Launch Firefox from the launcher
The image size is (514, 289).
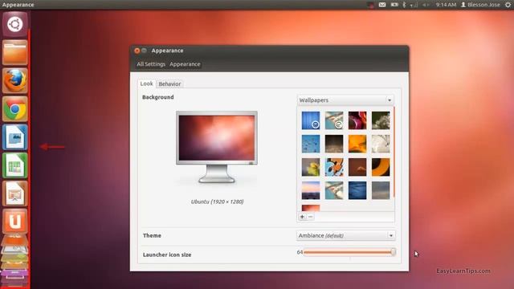click(14, 80)
